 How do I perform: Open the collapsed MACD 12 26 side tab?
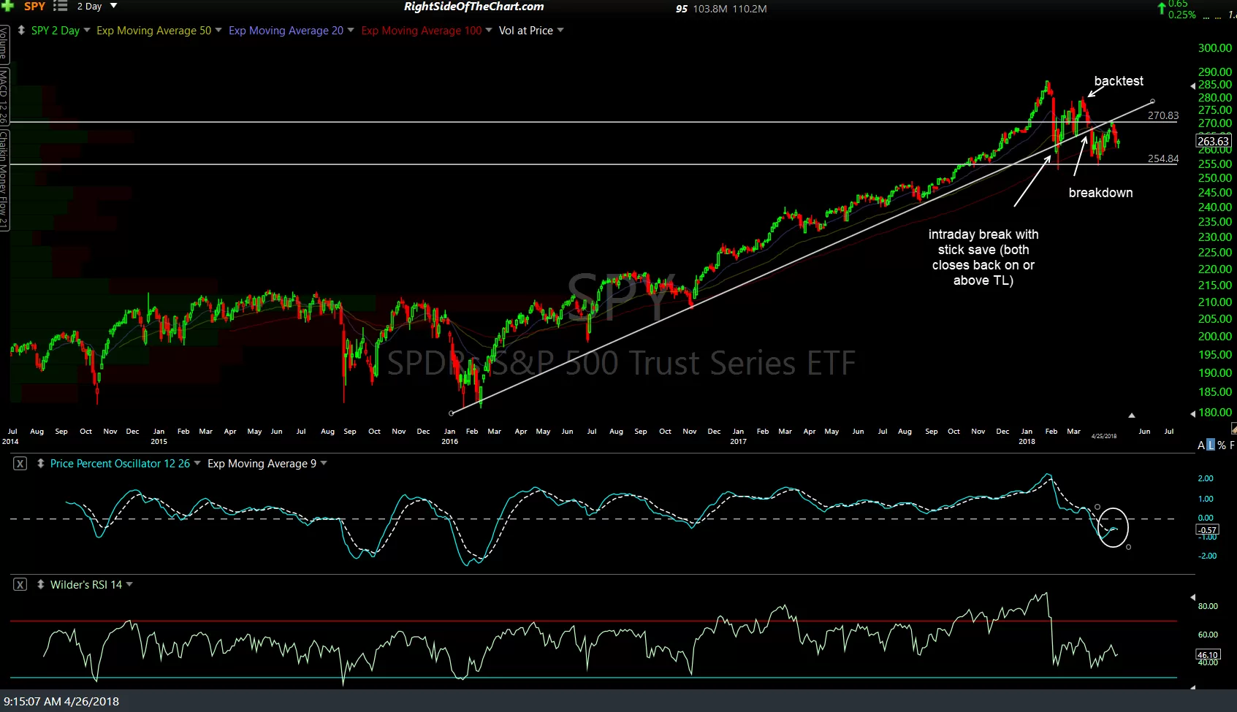4,96
